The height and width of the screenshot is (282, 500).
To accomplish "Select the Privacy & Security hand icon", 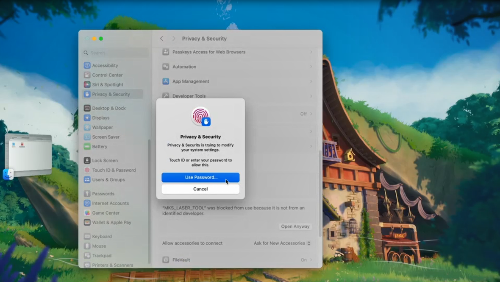I will coord(87,94).
